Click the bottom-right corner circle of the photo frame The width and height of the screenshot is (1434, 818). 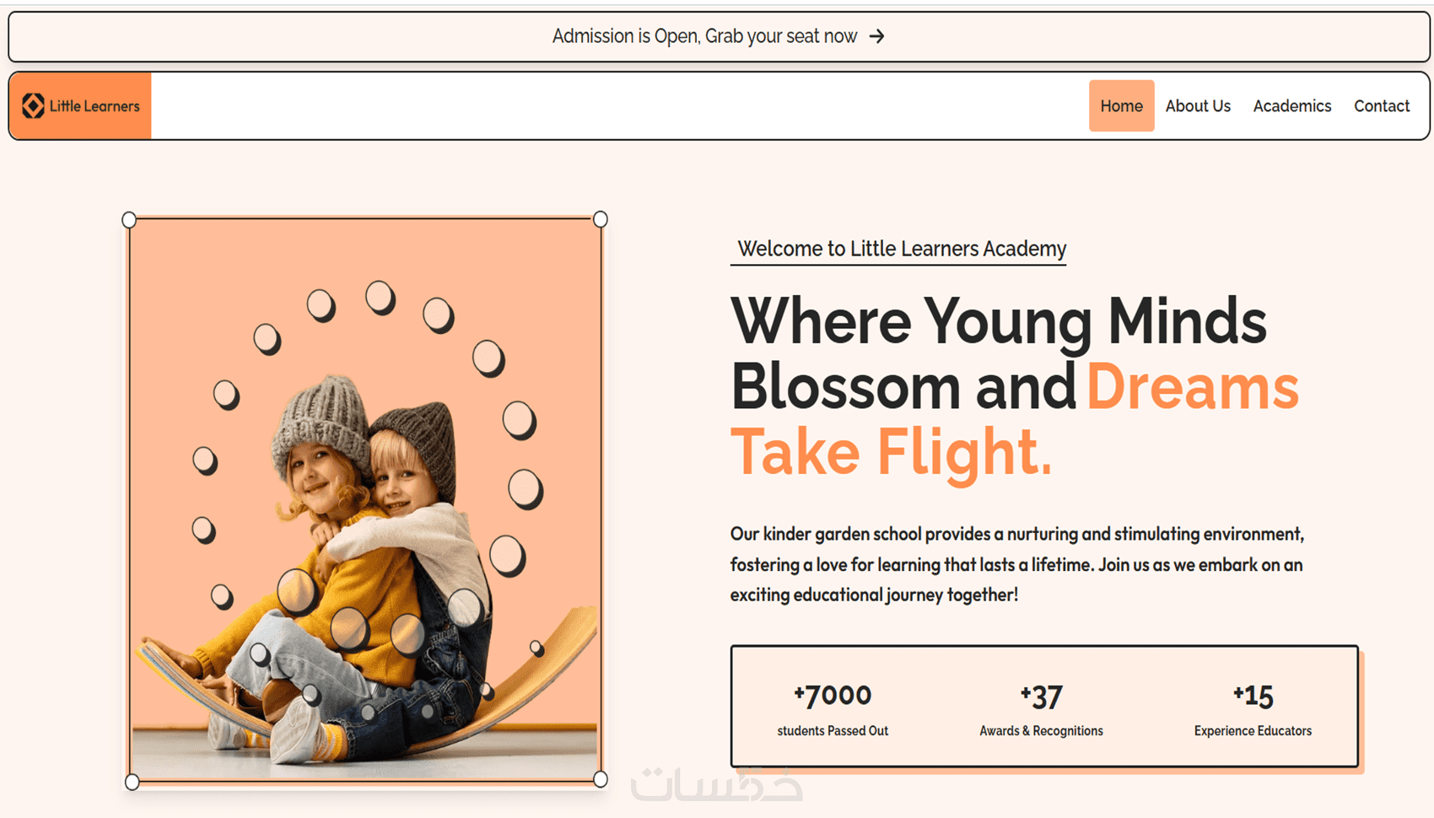600,779
